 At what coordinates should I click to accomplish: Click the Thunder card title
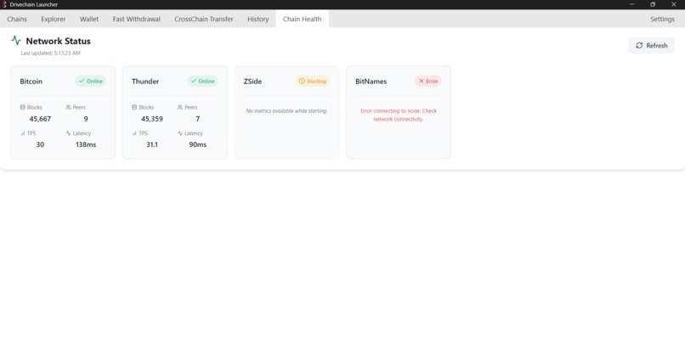click(145, 82)
